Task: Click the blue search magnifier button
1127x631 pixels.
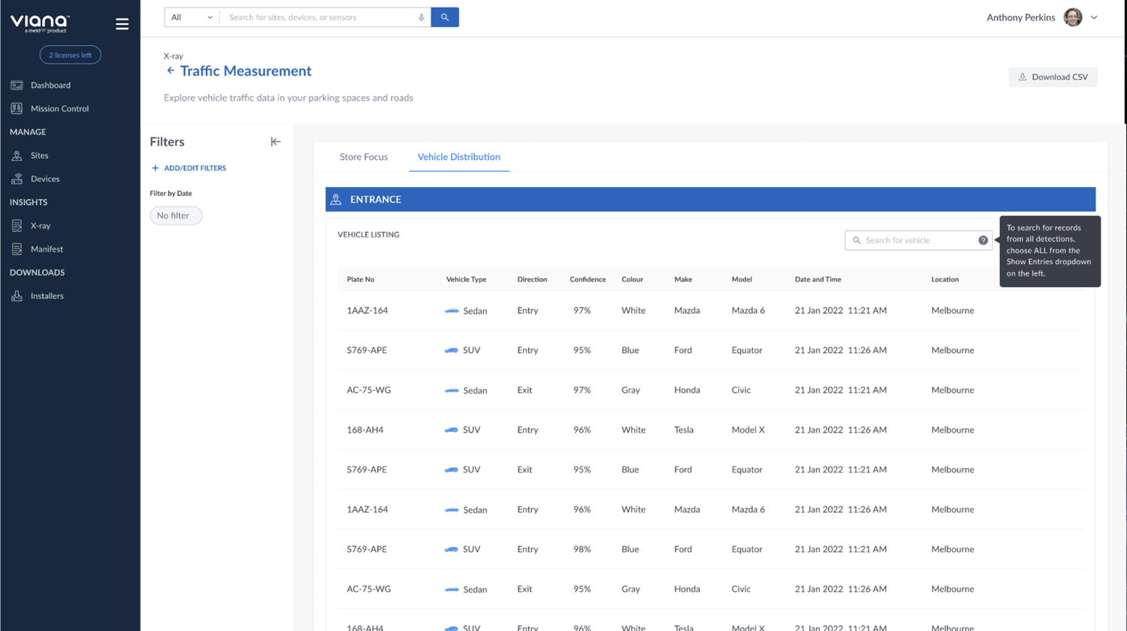Action: point(445,17)
